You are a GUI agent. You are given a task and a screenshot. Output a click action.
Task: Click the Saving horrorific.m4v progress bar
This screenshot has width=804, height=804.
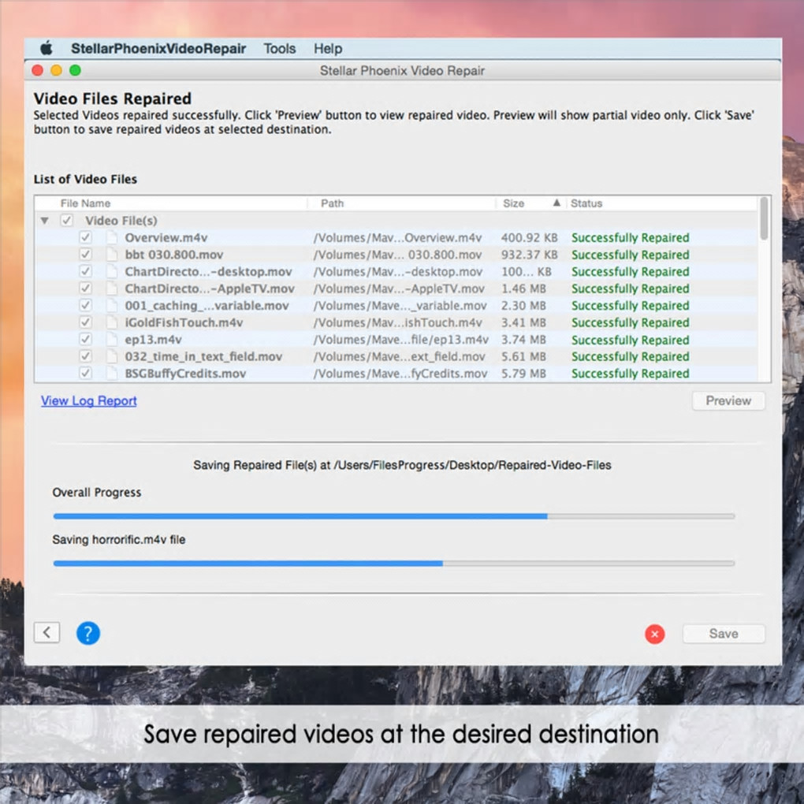pyautogui.click(x=394, y=563)
